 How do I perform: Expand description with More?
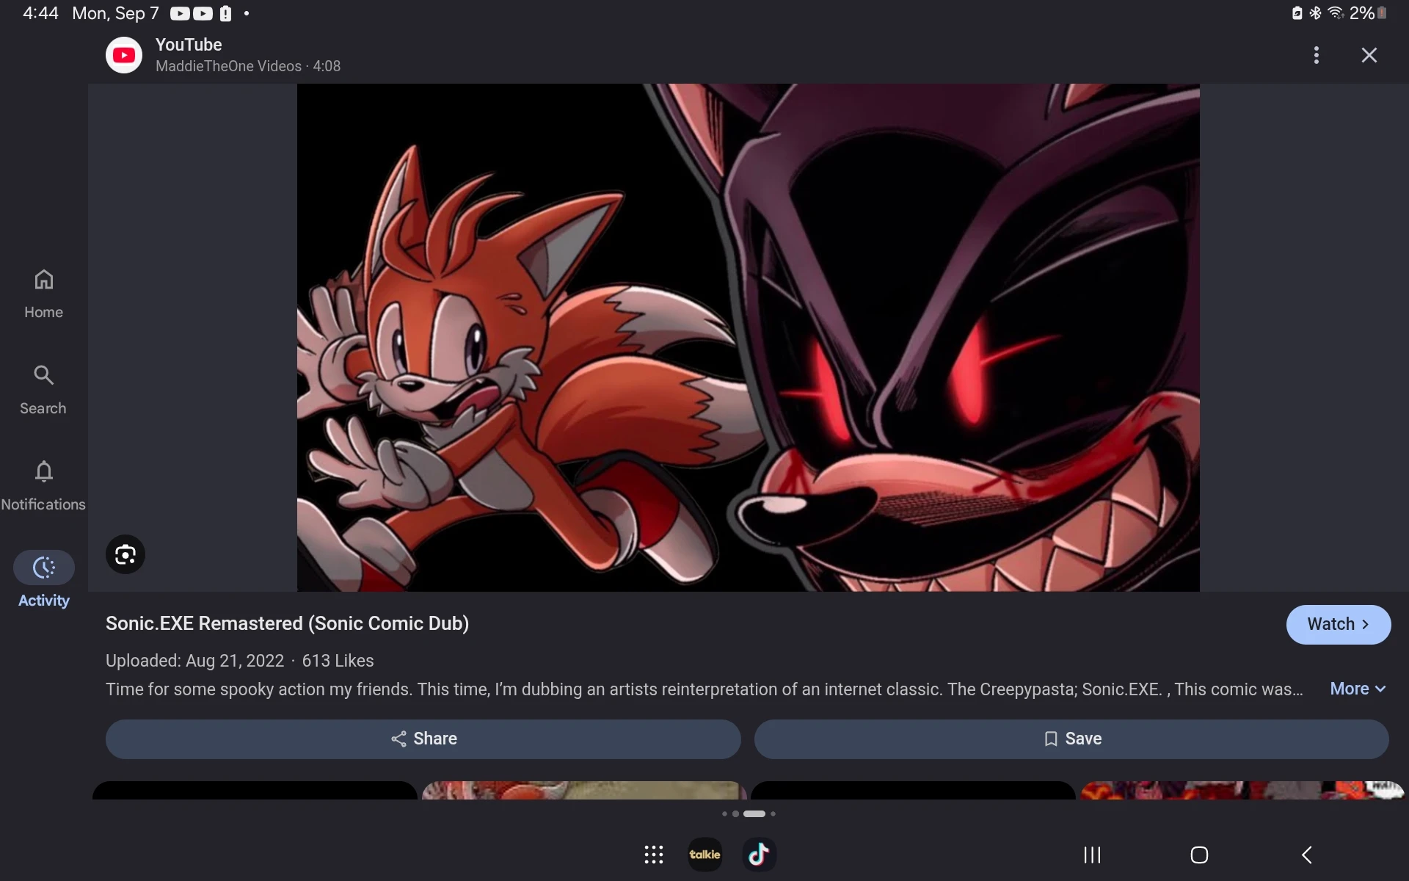1358,689
